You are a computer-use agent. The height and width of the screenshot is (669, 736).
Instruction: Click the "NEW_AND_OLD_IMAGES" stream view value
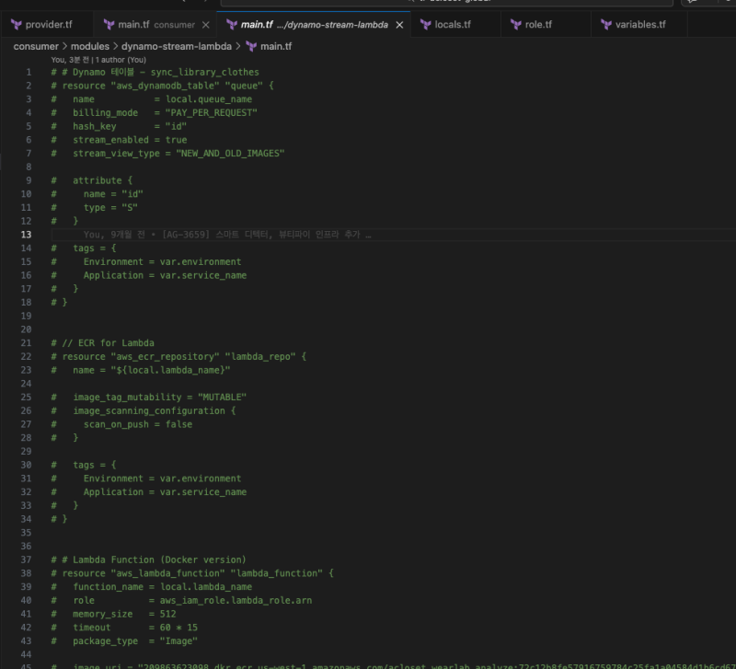coord(230,153)
